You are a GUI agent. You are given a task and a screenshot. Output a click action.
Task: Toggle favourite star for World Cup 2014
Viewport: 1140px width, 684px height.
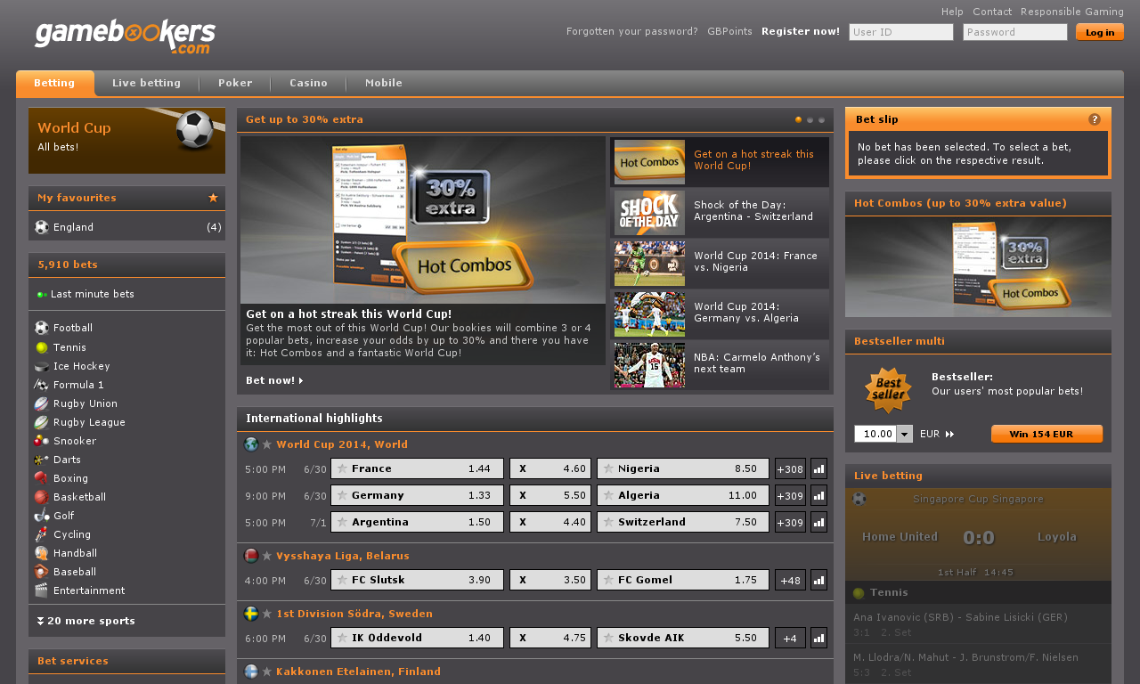[267, 444]
